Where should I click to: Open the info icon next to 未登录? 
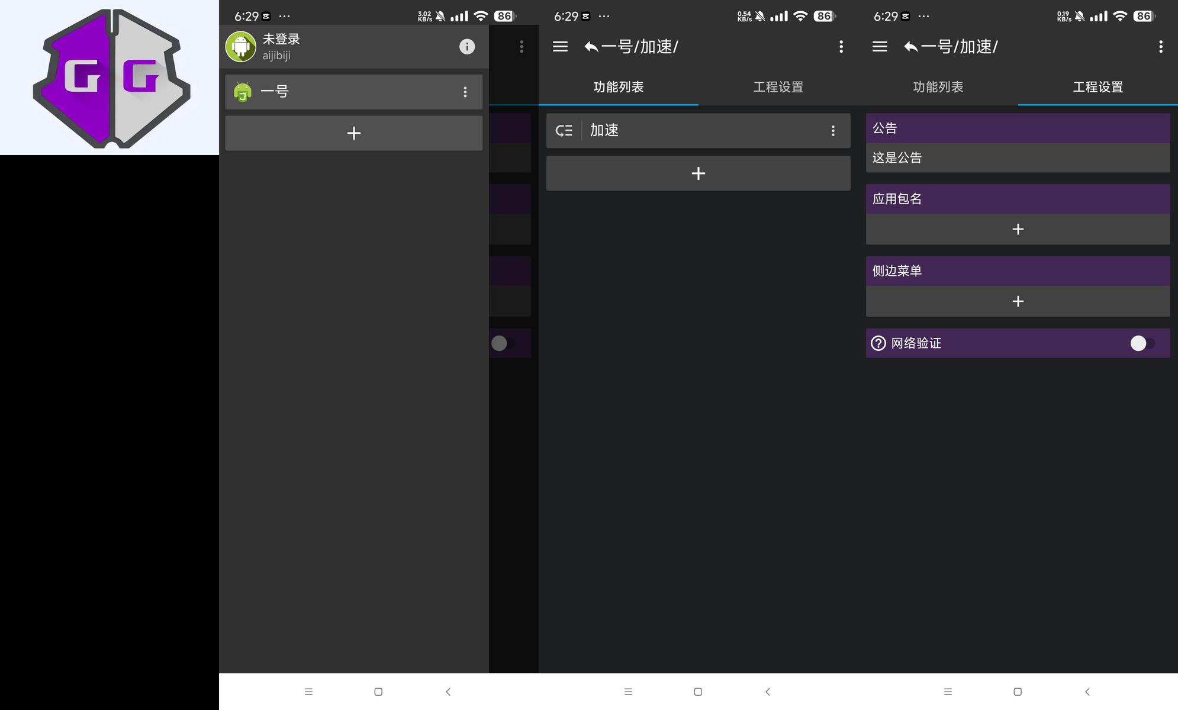pos(467,47)
